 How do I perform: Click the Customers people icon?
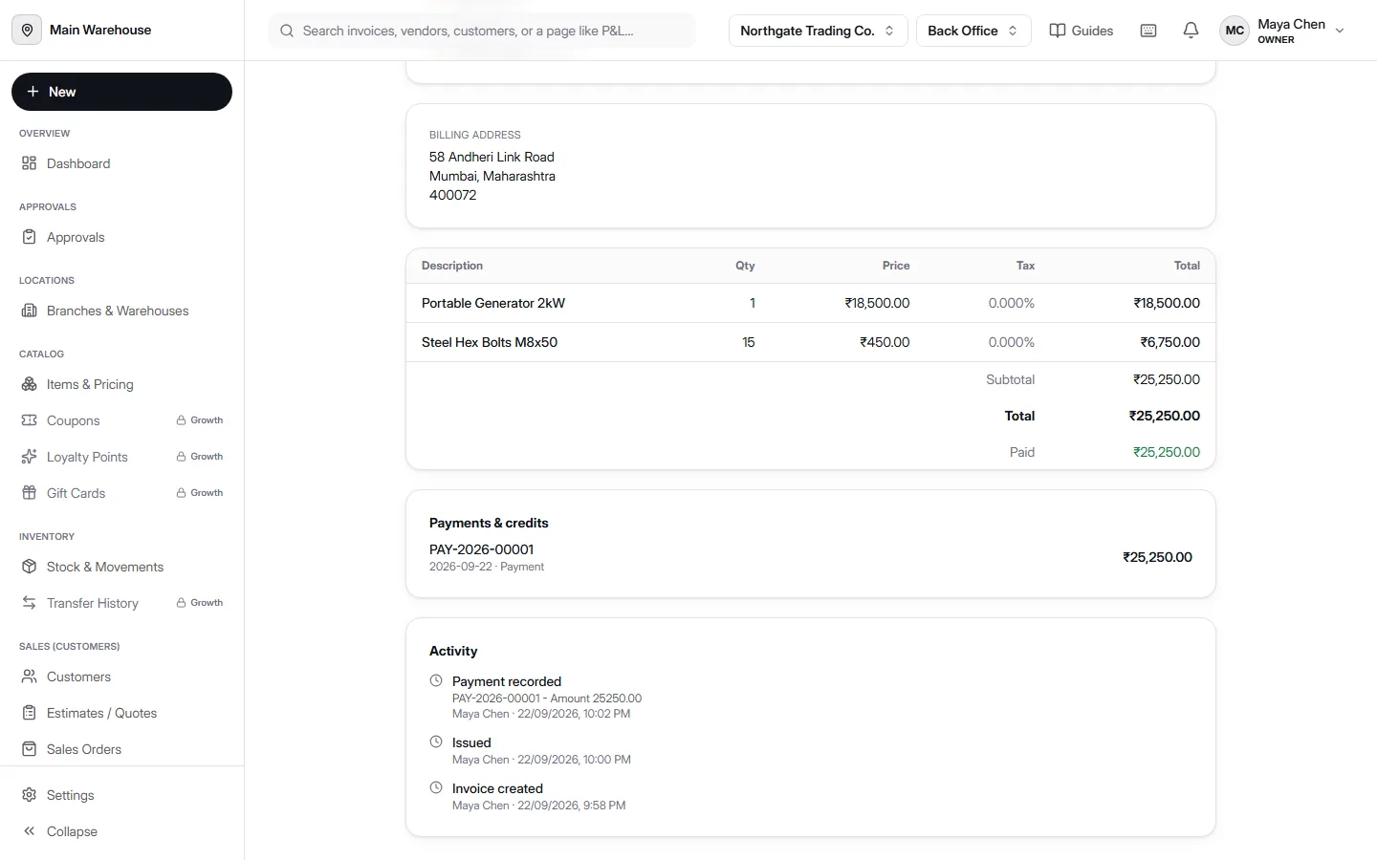click(x=30, y=677)
